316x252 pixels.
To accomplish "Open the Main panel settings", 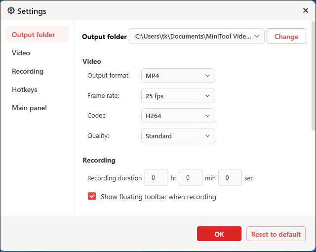I will pos(29,108).
